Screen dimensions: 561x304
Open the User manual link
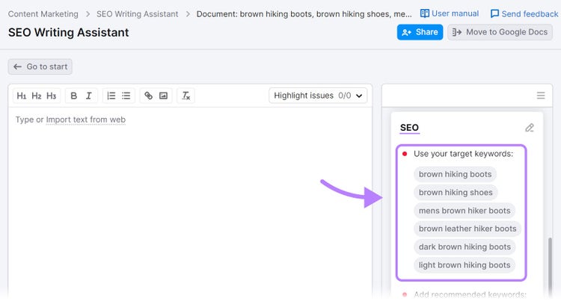click(450, 13)
